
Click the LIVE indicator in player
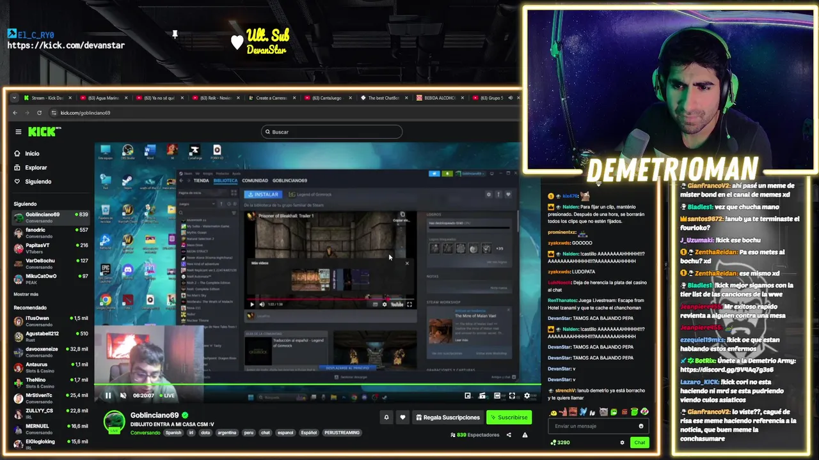click(x=167, y=395)
